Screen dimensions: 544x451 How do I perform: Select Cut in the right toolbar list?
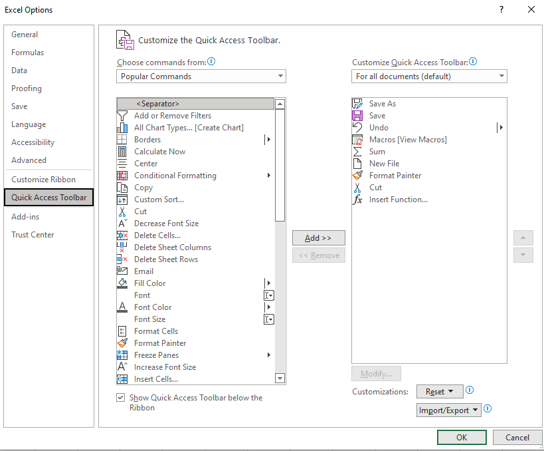429,188
